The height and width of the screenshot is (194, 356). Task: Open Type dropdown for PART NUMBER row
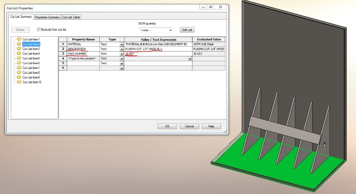[x=122, y=54]
